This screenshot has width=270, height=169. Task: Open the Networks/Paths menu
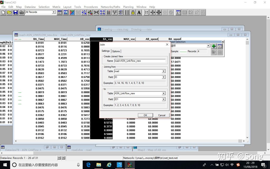110,7
